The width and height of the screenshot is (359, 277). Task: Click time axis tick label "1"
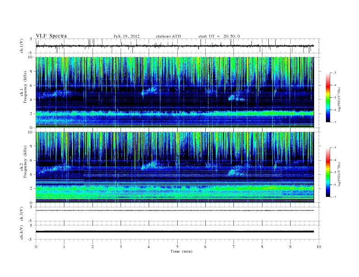(x=64, y=247)
